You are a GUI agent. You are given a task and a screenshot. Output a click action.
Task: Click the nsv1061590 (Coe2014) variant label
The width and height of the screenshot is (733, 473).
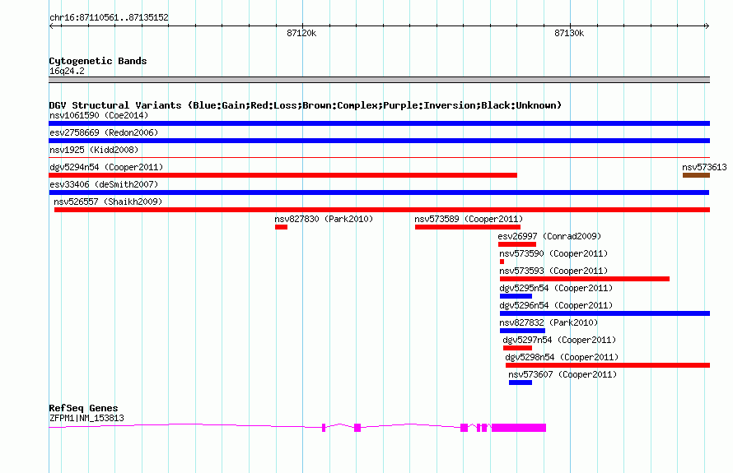click(x=99, y=115)
